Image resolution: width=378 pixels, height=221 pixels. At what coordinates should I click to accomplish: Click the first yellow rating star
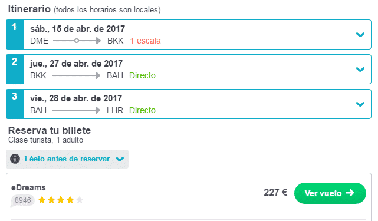coord(42,200)
